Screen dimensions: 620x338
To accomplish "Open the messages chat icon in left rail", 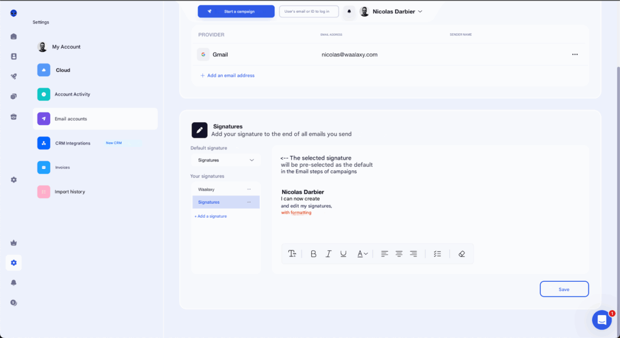I will click(x=14, y=97).
